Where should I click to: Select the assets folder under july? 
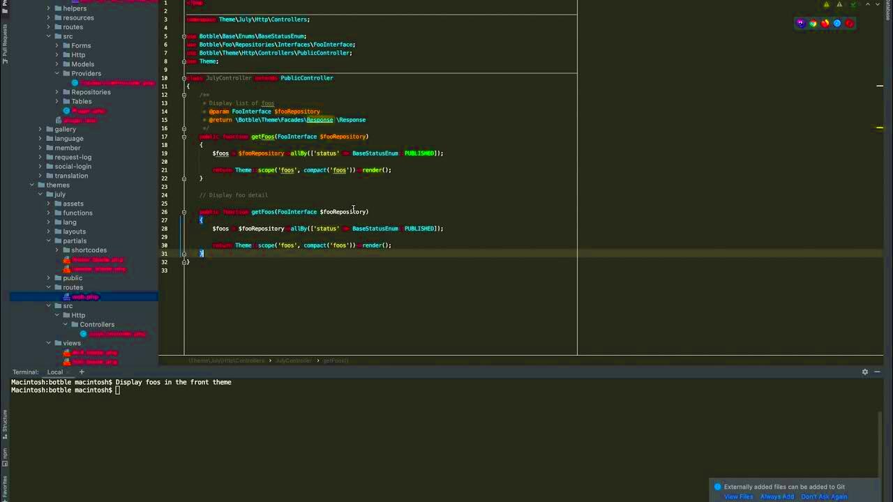tap(73, 204)
